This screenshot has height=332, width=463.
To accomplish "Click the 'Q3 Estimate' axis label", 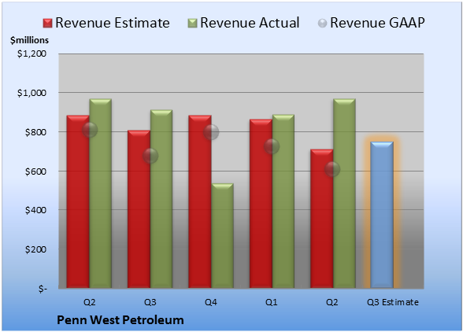I will [393, 302].
